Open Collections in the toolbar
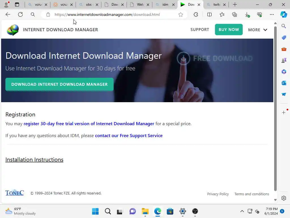The height and width of the screenshot is (218, 290). [234, 14]
